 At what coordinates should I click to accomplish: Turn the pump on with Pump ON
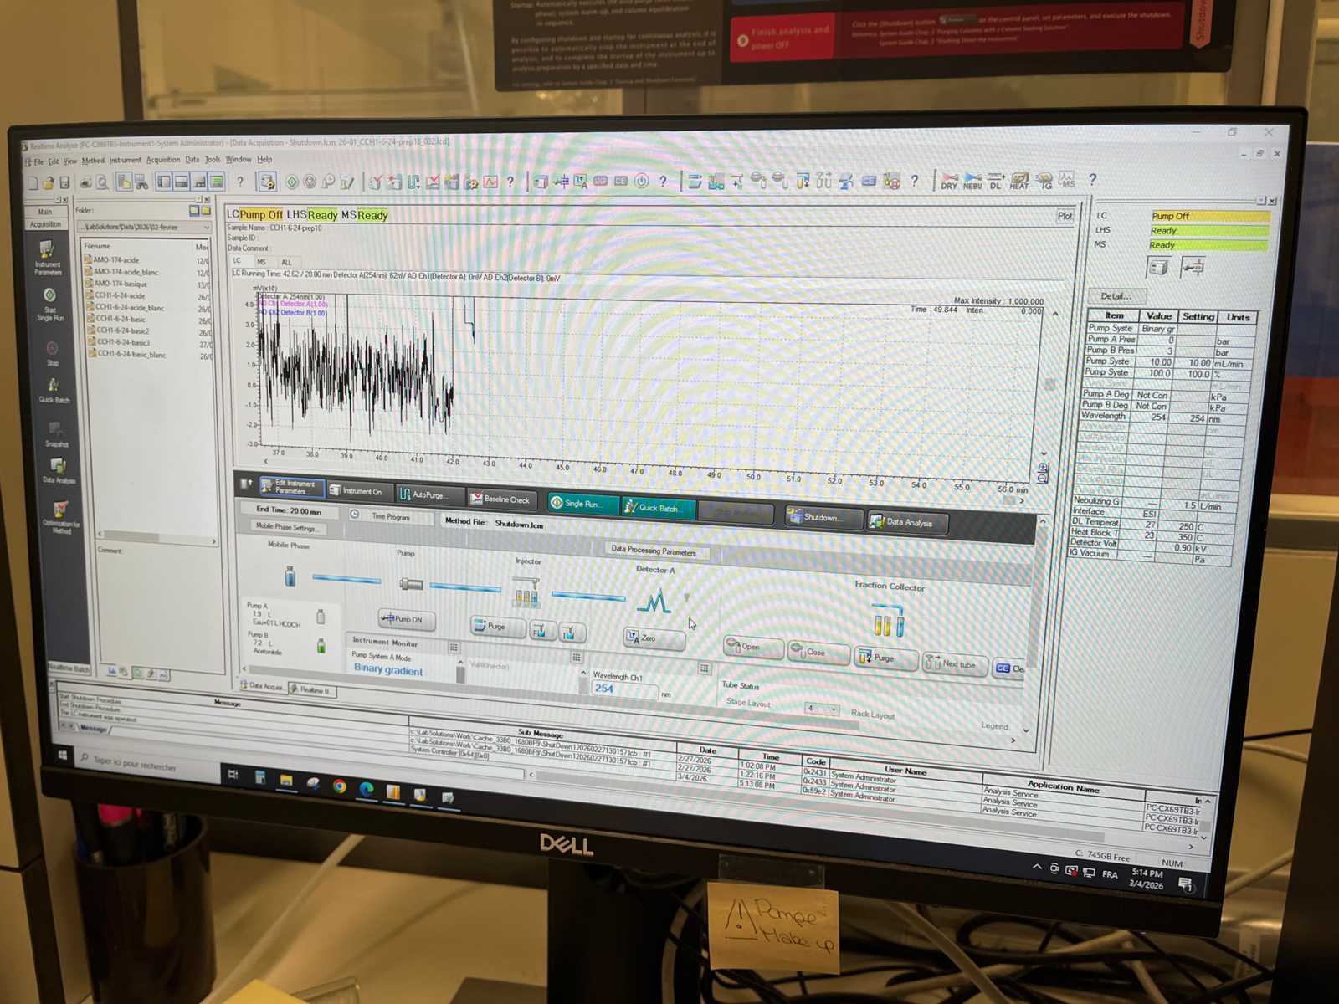click(406, 619)
